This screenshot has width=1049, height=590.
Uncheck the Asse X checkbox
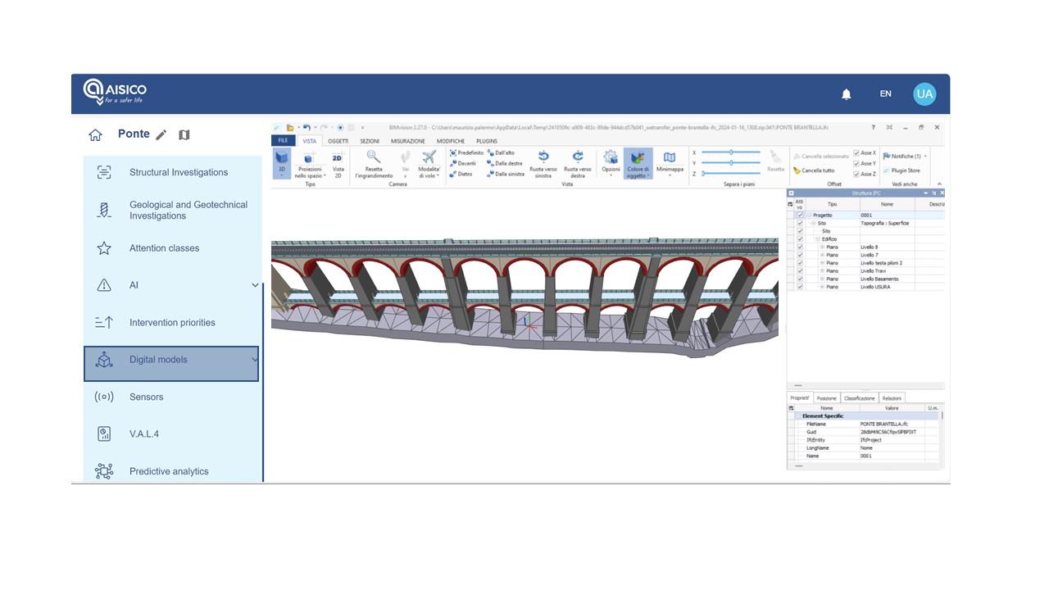click(856, 153)
